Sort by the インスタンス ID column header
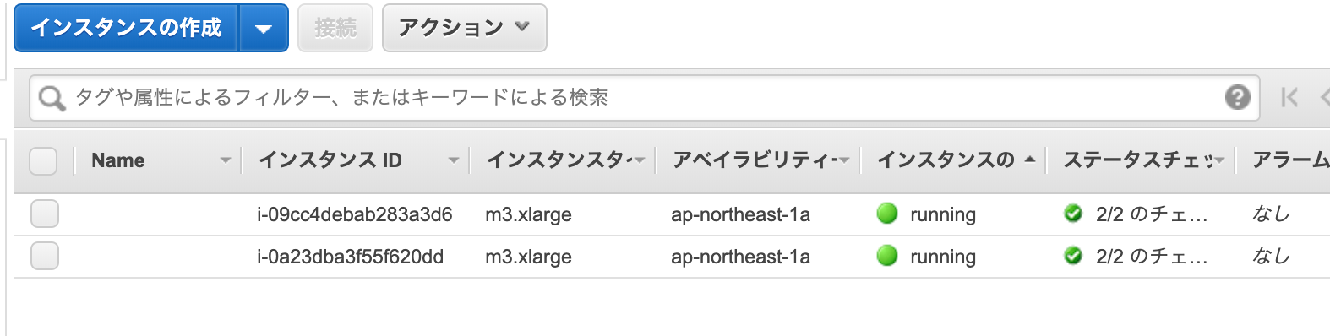This screenshot has width=1330, height=336. [x=330, y=160]
